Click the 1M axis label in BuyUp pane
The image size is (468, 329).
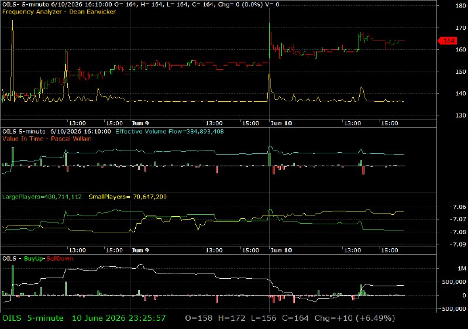point(462,269)
